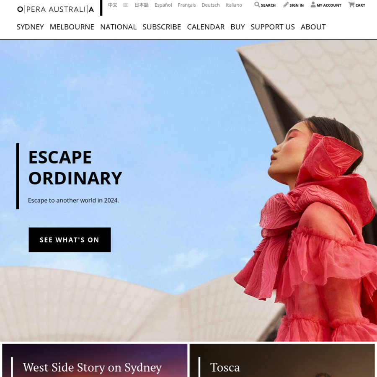377x377 pixels.
Task: Select Français language option
Action: 186,5
